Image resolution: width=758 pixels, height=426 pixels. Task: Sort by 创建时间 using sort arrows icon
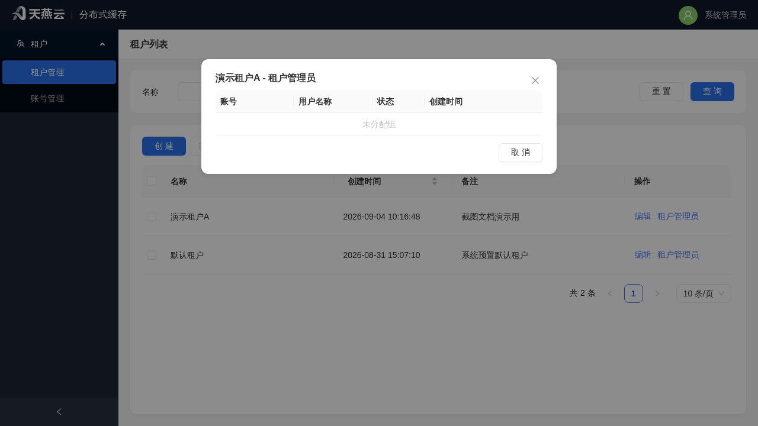[x=435, y=181]
